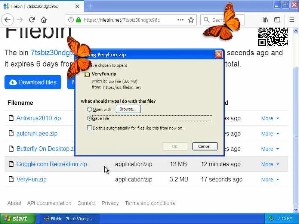Open autoruni.pee.zip file link
This screenshot has width=299, height=224.
37,133
